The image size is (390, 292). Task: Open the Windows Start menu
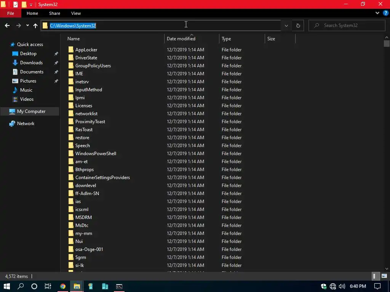coord(7,286)
